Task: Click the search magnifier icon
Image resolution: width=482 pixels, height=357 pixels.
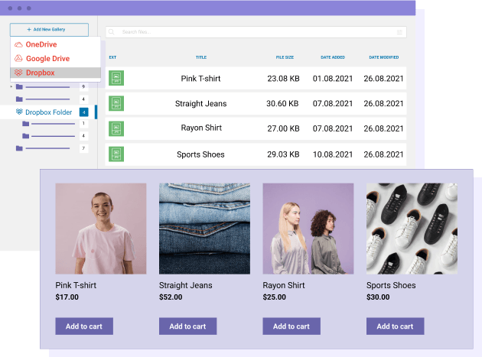Action: 112,32
